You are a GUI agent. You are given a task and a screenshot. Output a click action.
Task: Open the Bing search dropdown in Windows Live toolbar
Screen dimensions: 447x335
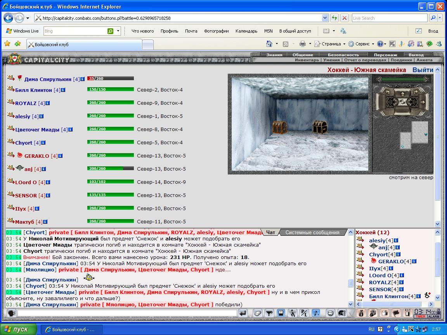[x=118, y=31]
